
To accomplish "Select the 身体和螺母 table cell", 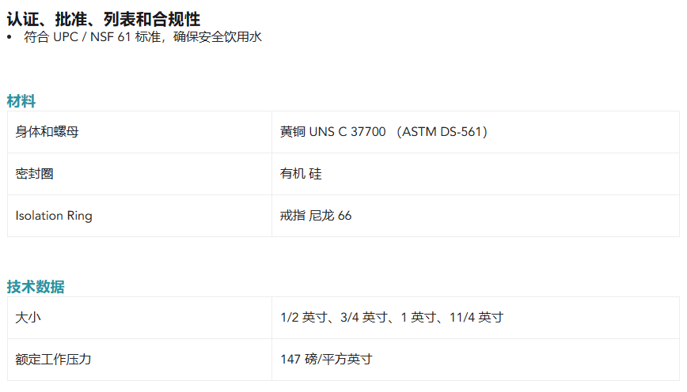I will pyautogui.click(x=140, y=132).
